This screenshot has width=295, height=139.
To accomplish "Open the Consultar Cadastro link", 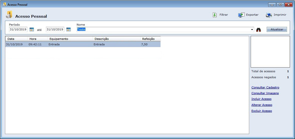I will point(265,87).
